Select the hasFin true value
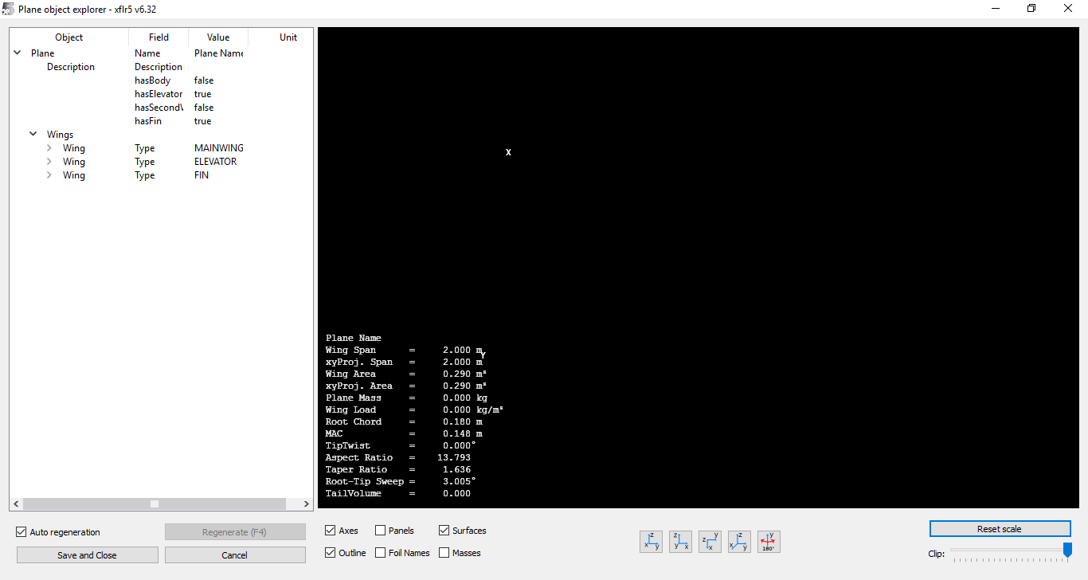 pos(203,121)
